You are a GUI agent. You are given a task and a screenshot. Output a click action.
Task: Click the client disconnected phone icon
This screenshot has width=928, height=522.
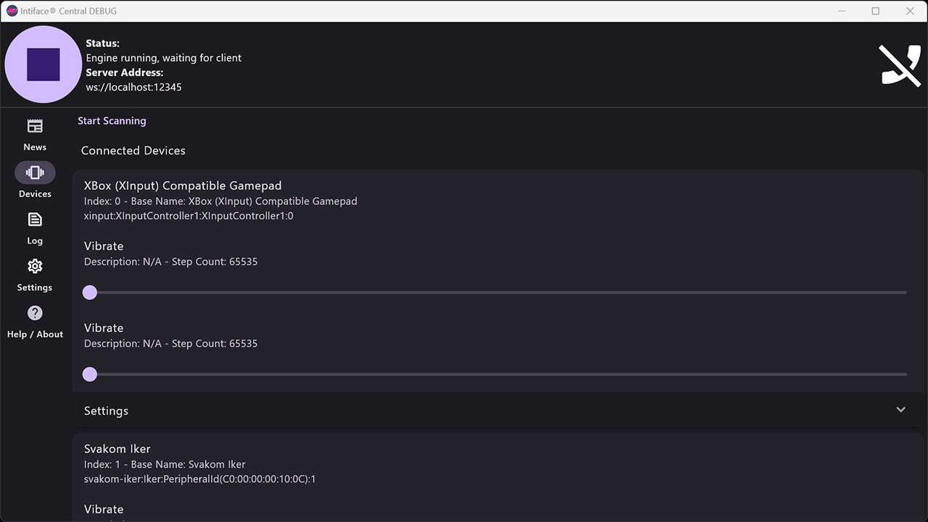(900, 65)
